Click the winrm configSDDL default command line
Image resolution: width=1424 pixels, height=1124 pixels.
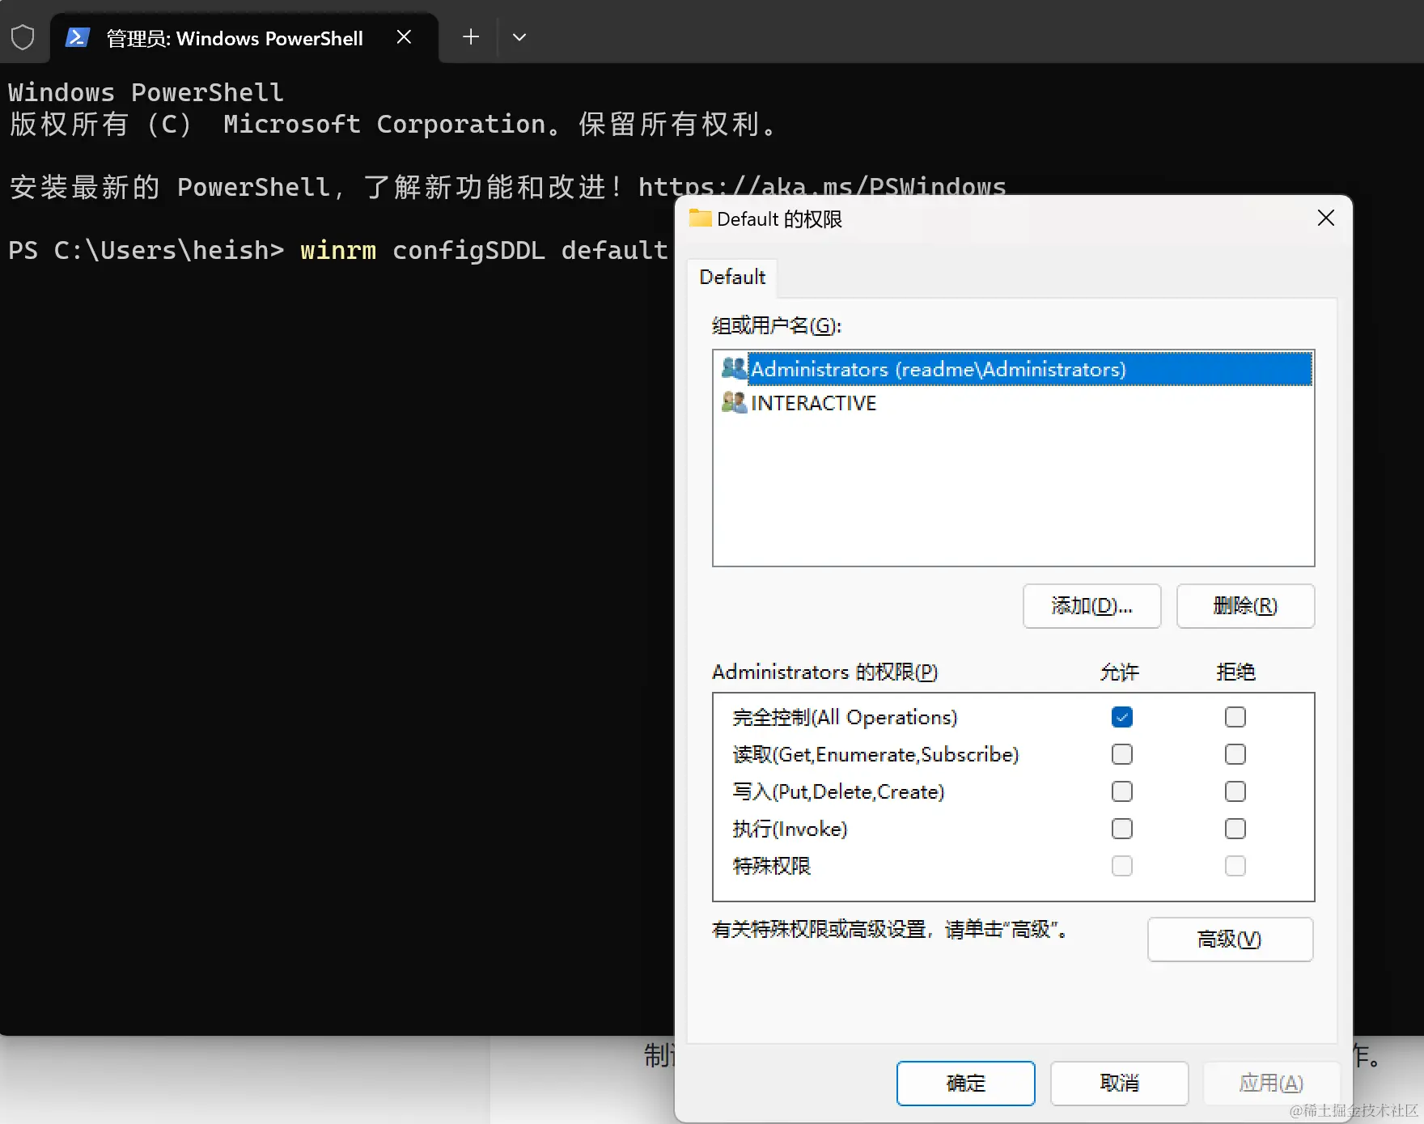click(484, 251)
